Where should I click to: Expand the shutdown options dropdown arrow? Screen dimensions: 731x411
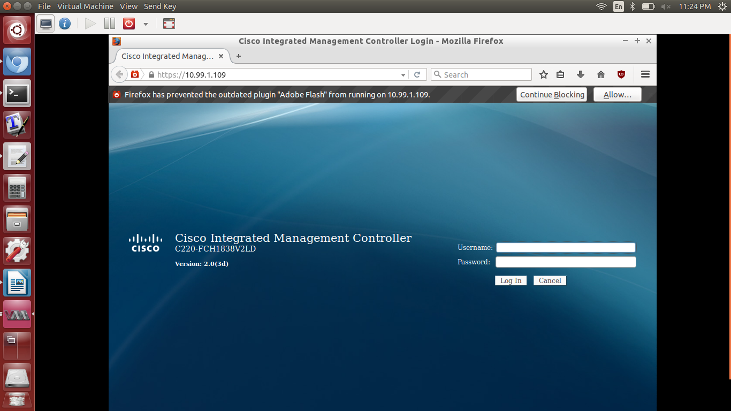(146, 24)
